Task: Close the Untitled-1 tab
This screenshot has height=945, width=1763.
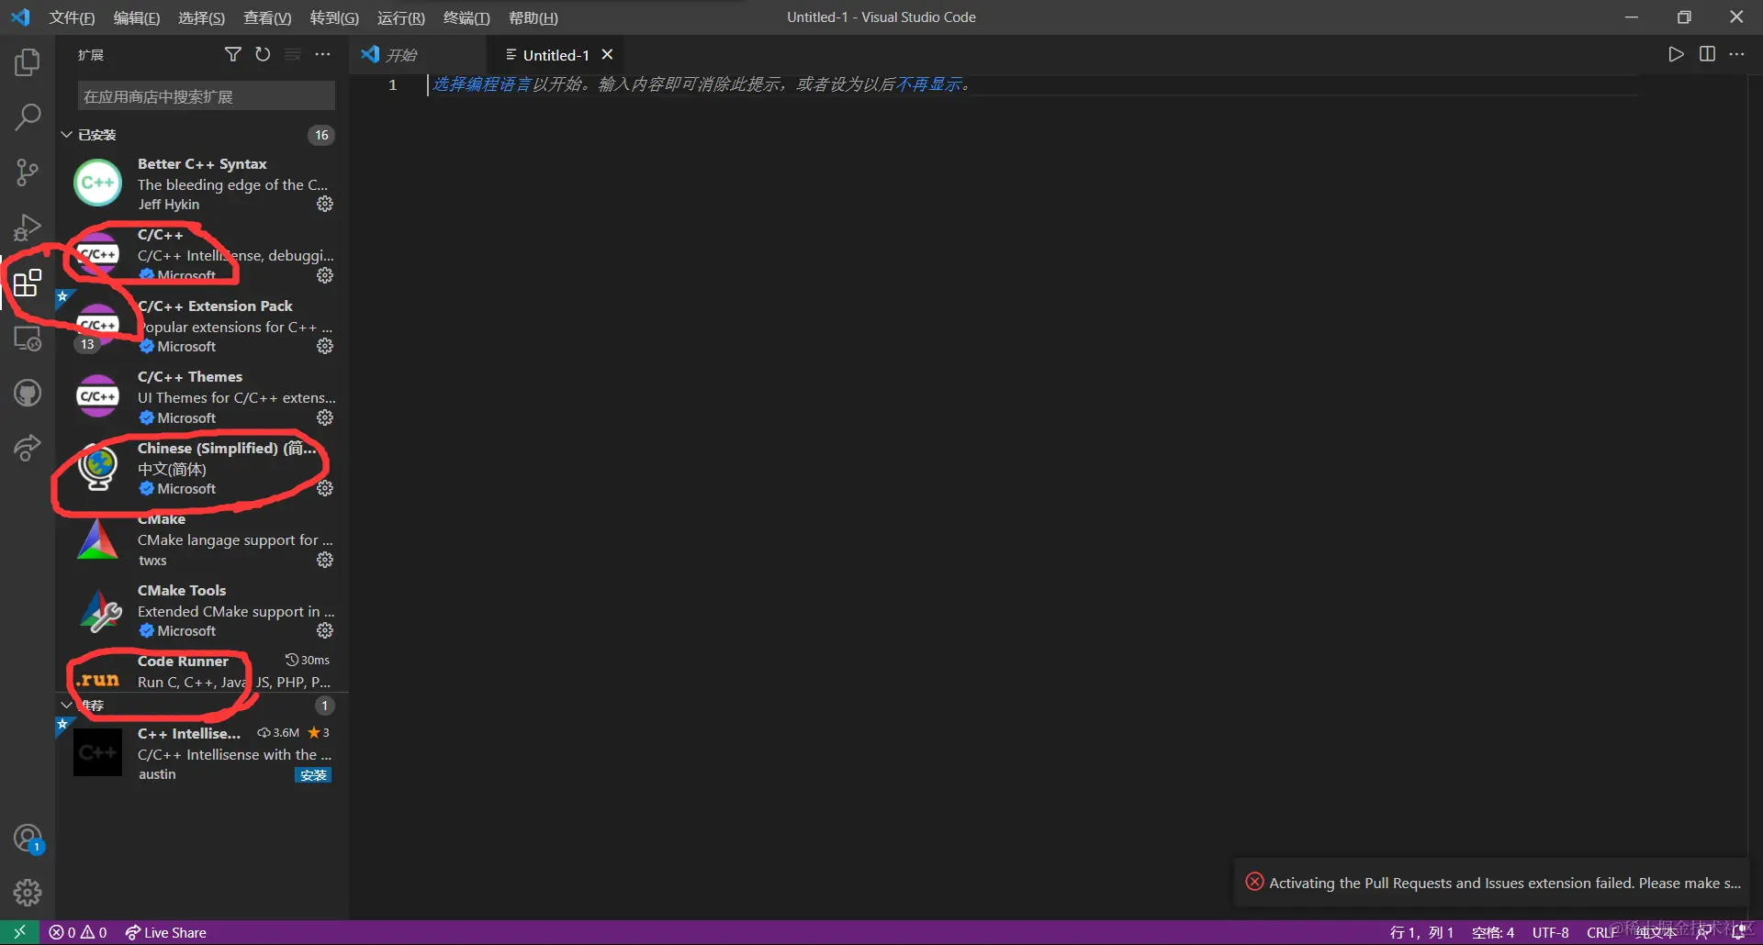Action: coord(607,55)
